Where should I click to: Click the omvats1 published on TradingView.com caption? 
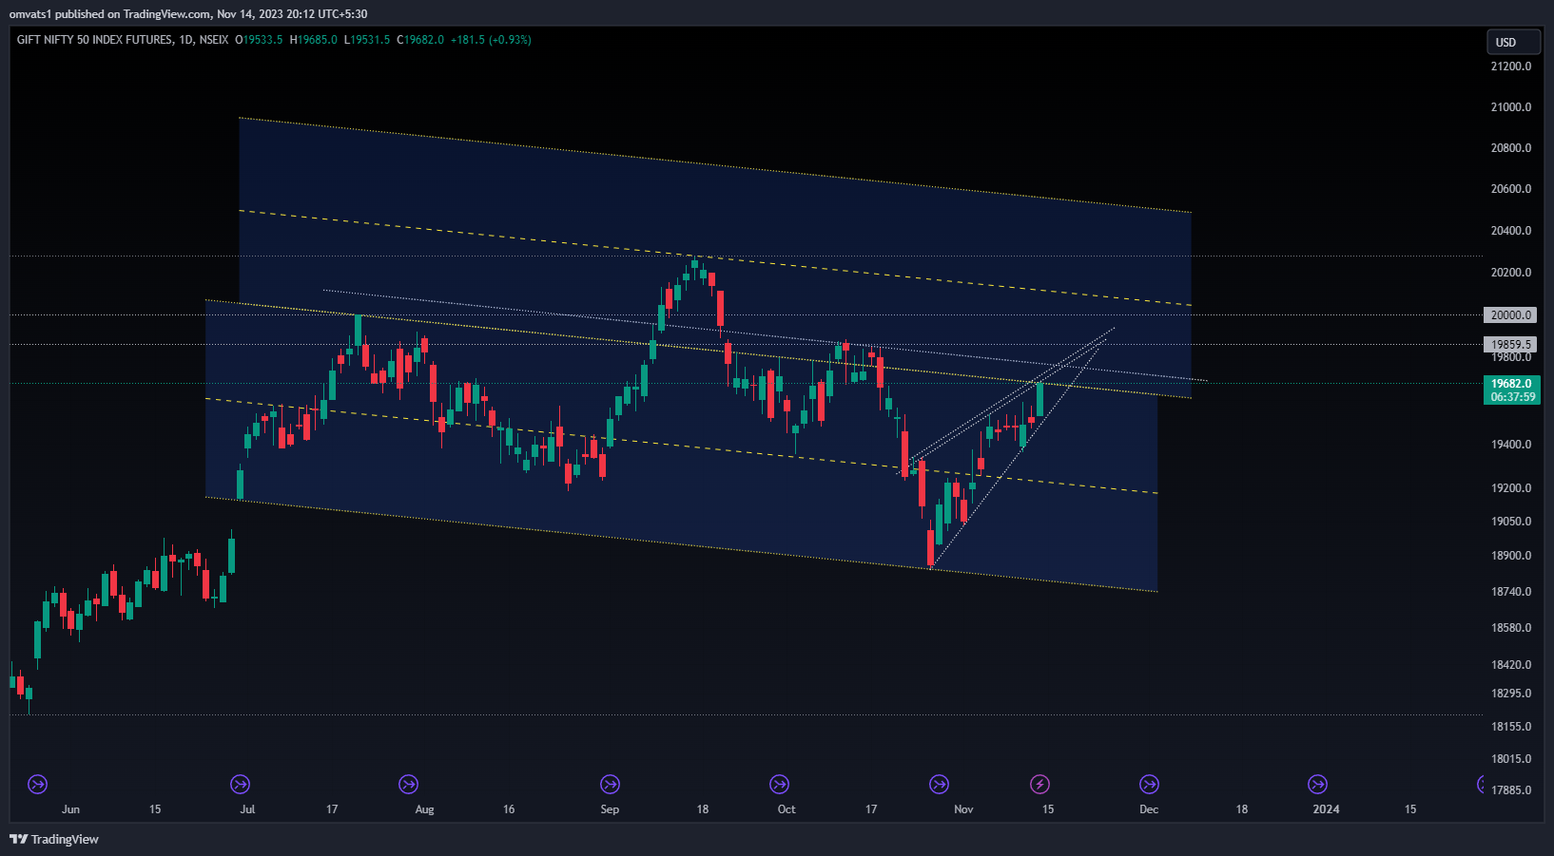[188, 14]
